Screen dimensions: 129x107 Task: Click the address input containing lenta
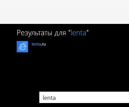tap(84, 97)
